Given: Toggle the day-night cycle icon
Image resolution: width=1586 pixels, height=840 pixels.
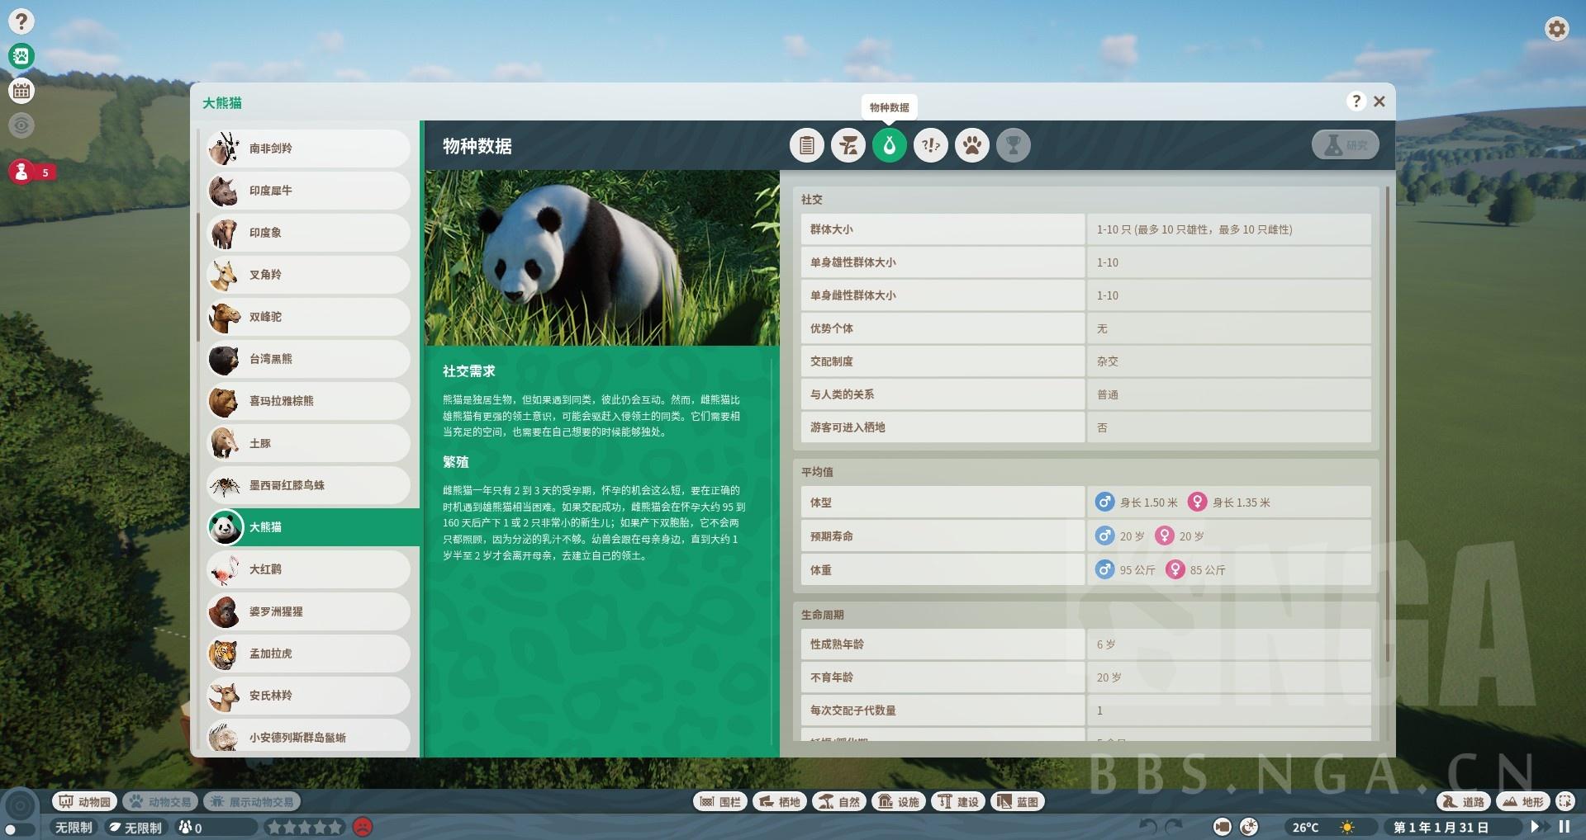Looking at the screenshot, I should pyautogui.click(x=1250, y=826).
